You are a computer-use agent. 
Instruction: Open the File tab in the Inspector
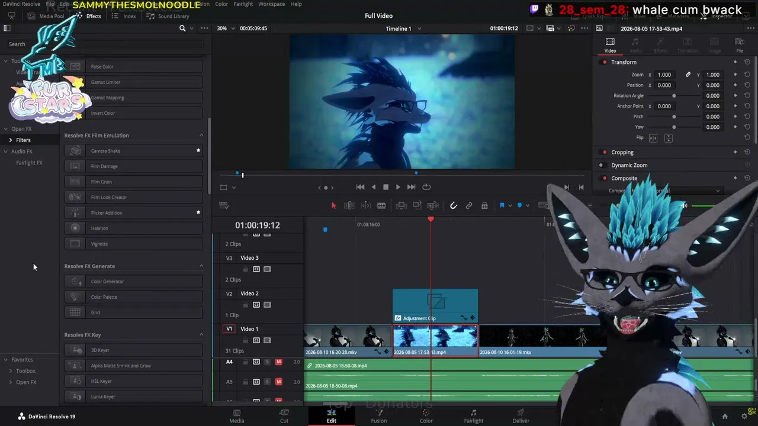[x=740, y=46]
